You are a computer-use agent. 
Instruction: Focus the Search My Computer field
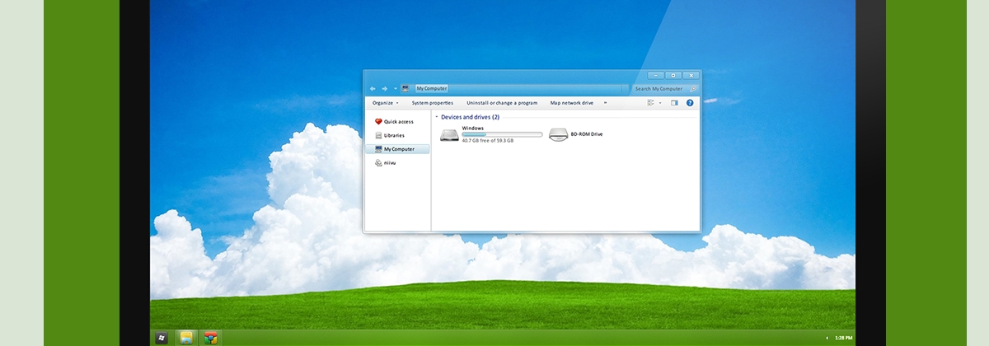665,88
